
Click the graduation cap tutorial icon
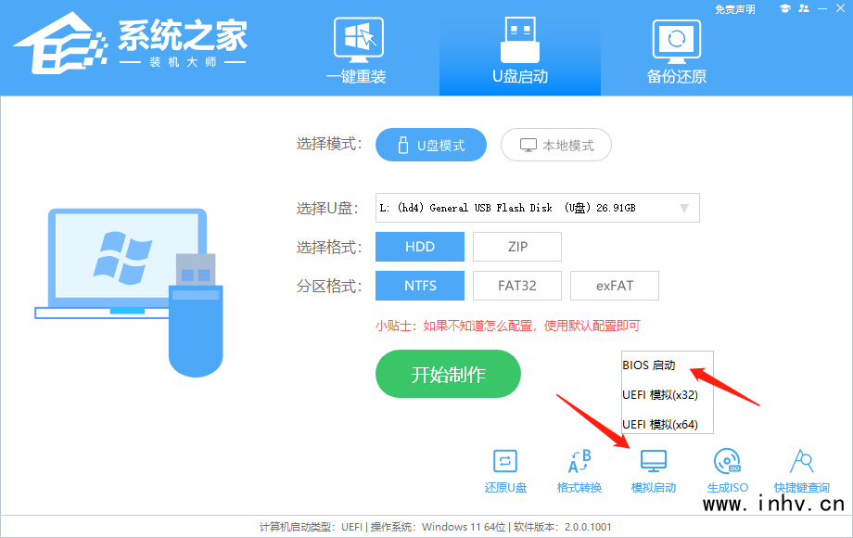[784, 8]
